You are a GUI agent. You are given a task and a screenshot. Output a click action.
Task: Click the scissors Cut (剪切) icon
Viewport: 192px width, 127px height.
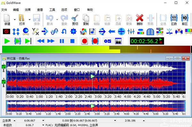(75, 20)
